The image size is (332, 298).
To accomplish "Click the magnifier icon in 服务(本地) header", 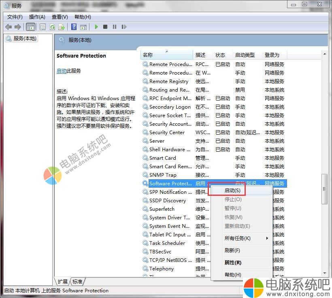I will 62,40.
